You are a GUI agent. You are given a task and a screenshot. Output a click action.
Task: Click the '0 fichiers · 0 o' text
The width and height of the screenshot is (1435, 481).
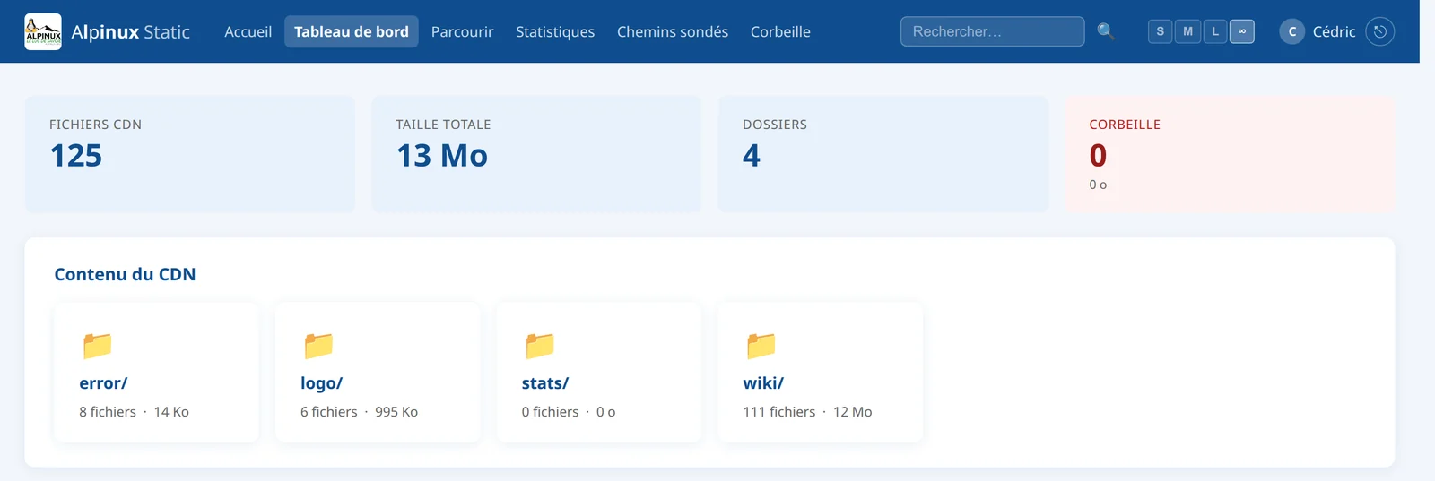coord(569,412)
